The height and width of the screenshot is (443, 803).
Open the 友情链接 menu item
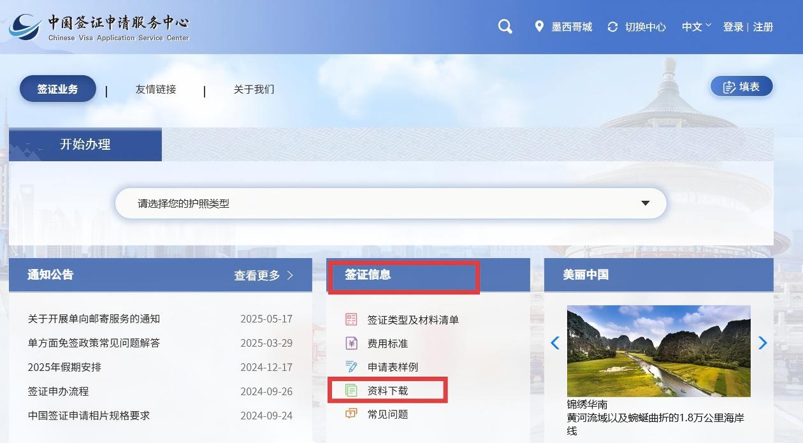156,89
